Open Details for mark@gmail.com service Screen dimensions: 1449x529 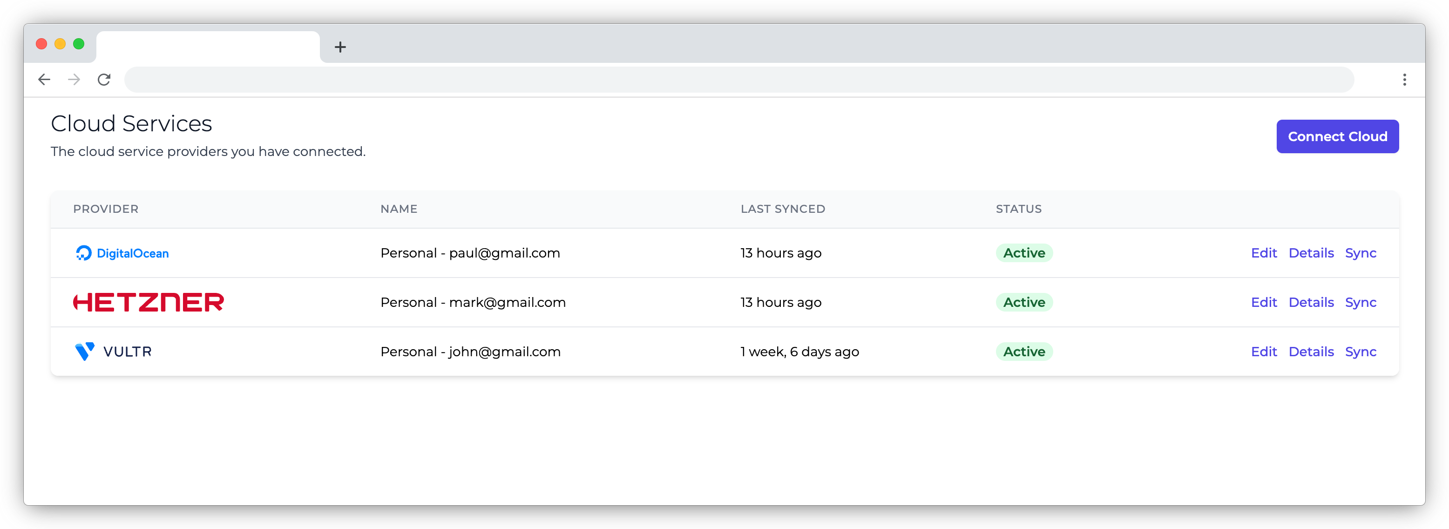[1311, 302]
